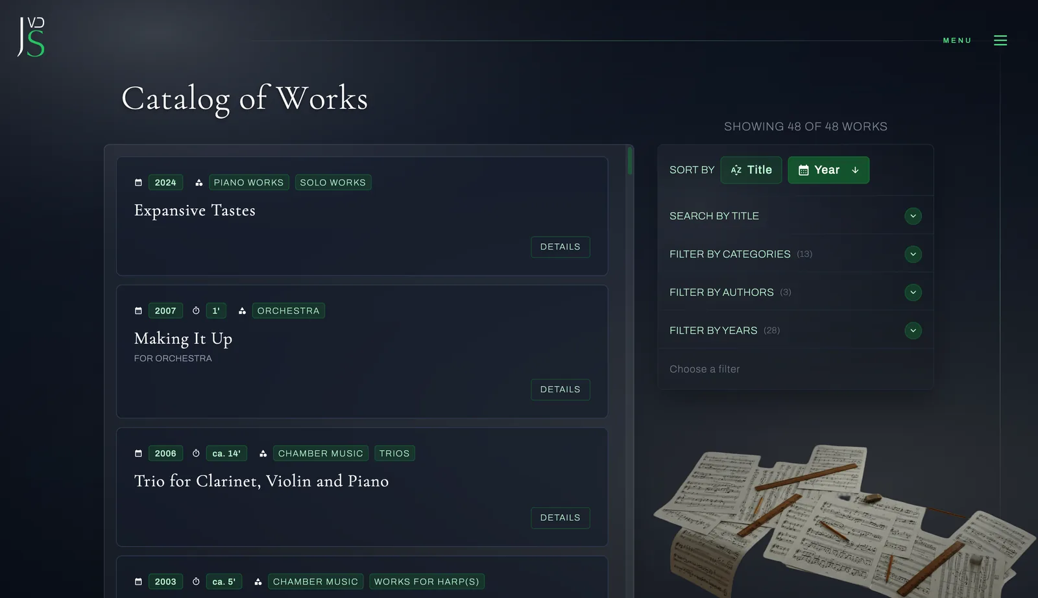Click the calendar icon beside year 2003
The image size is (1038, 598).
click(138, 582)
